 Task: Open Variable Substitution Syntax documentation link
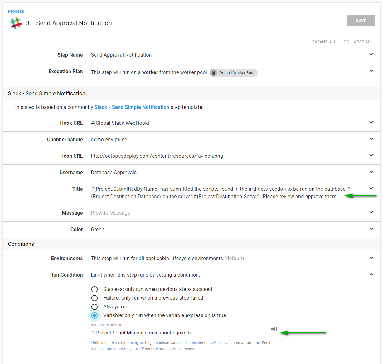(x=115, y=349)
